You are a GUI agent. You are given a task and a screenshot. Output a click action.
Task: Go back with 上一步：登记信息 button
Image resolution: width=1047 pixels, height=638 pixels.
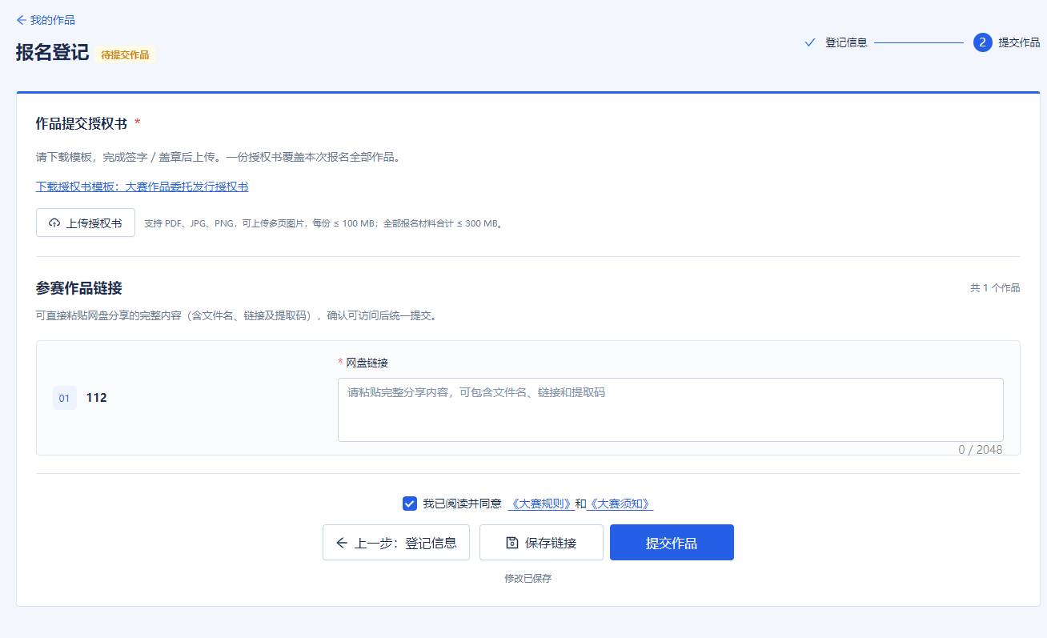pyautogui.click(x=396, y=543)
